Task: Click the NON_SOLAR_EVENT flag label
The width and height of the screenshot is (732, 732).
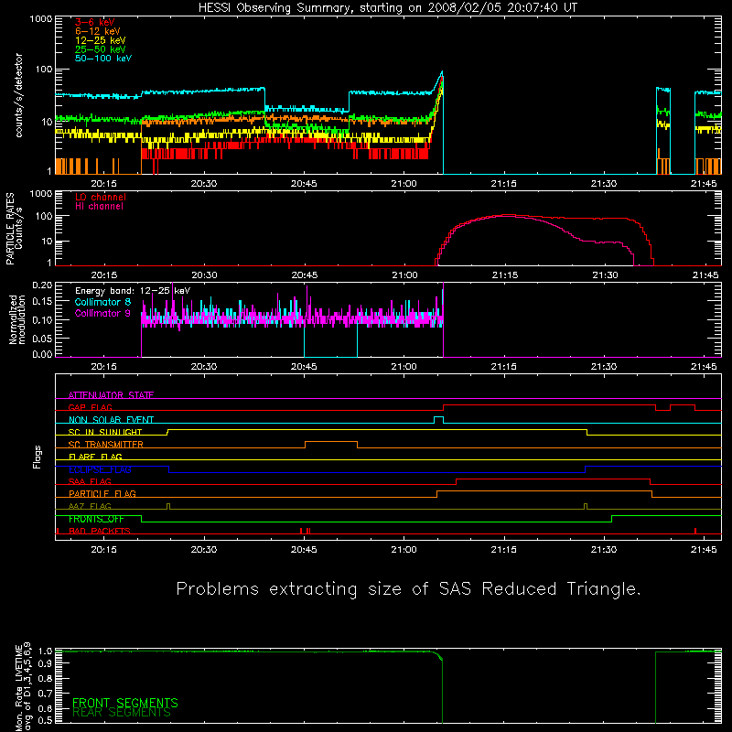Action: [x=111, y=420]
